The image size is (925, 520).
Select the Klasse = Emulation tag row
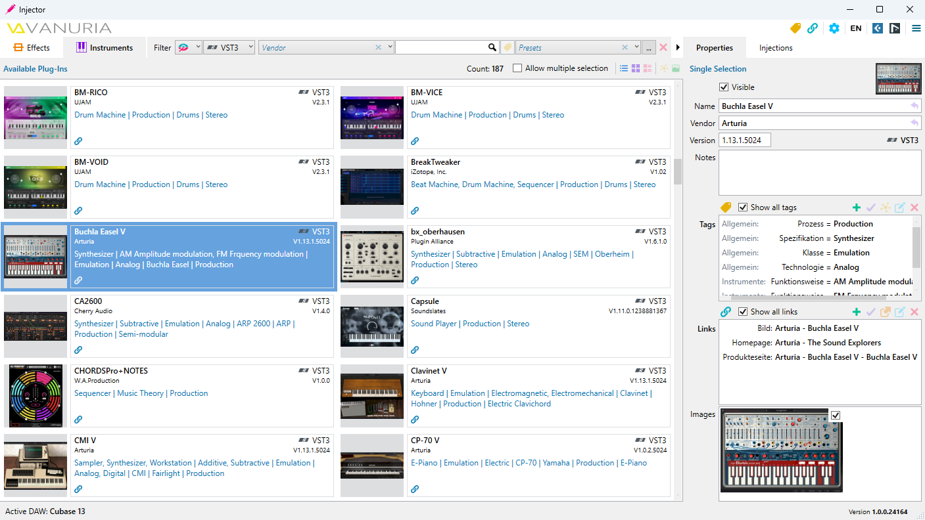coord(816,253)
